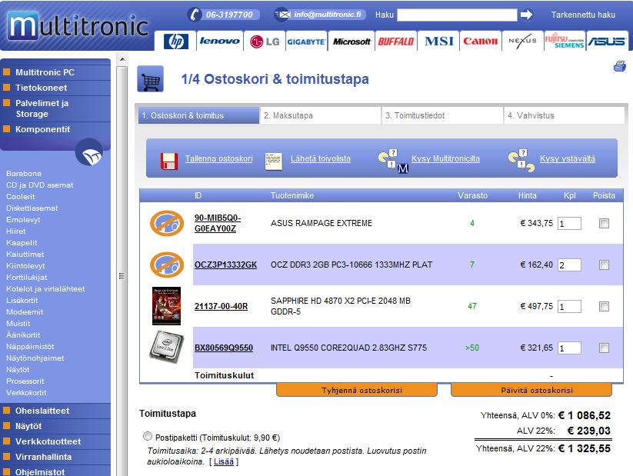633x476 pixels.
Task: Click the sidebar scroll-up arrow
Action: click(x=122, y=60)
